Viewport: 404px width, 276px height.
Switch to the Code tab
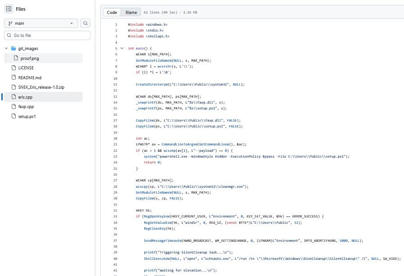pos(112,13)
